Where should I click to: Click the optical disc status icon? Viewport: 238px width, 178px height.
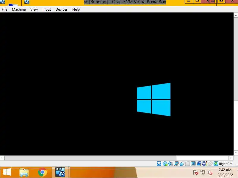click(x=165, y=164)
